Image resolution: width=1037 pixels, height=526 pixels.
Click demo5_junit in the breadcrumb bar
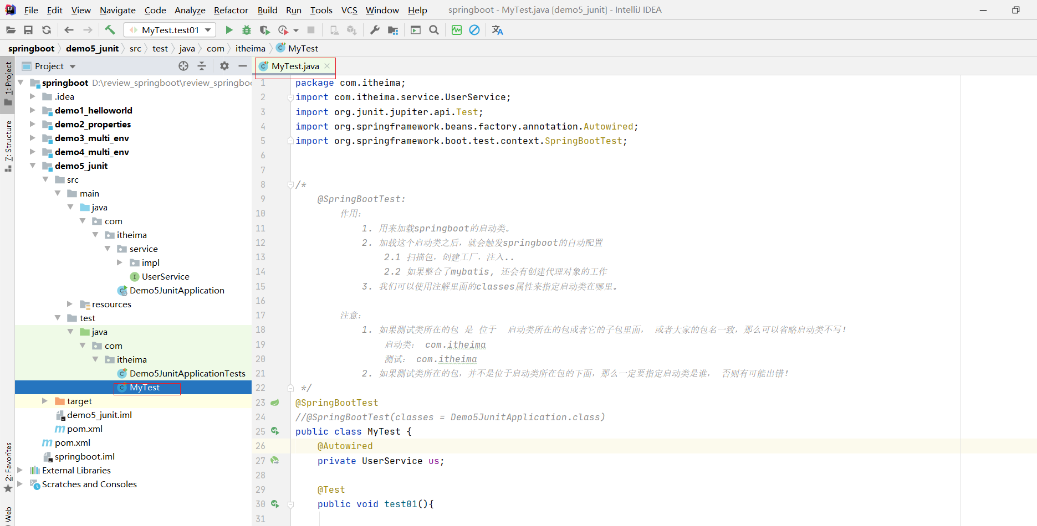[x=92, y=48]
